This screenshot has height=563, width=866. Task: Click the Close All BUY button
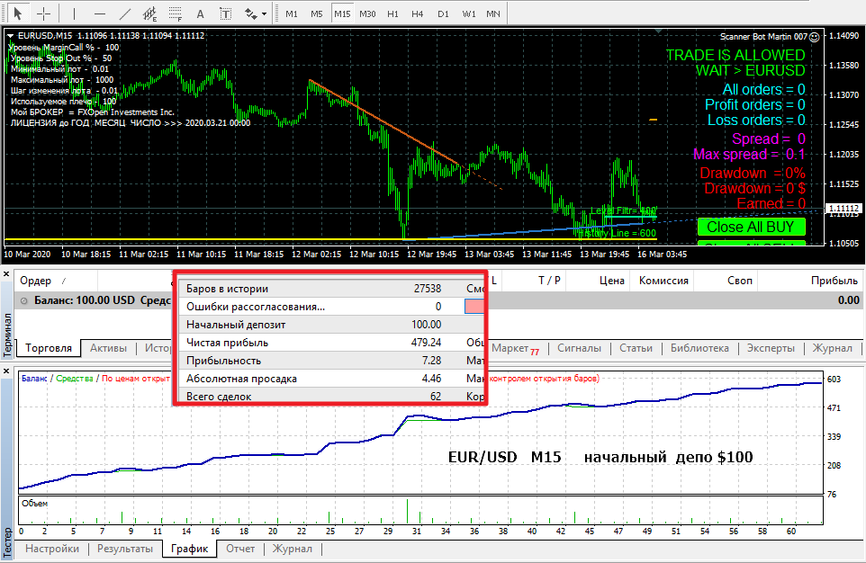tap(750, 227)
